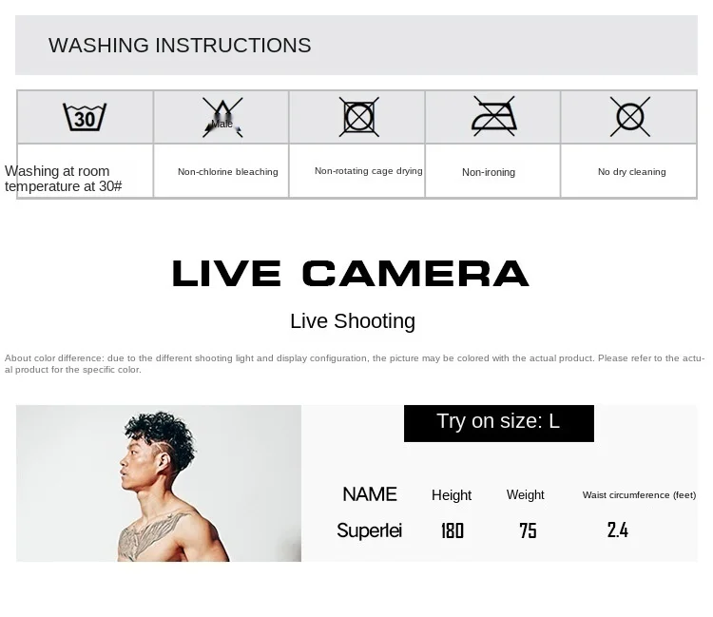Click the Non-rotating cage drying label

(x=368, y=171)
